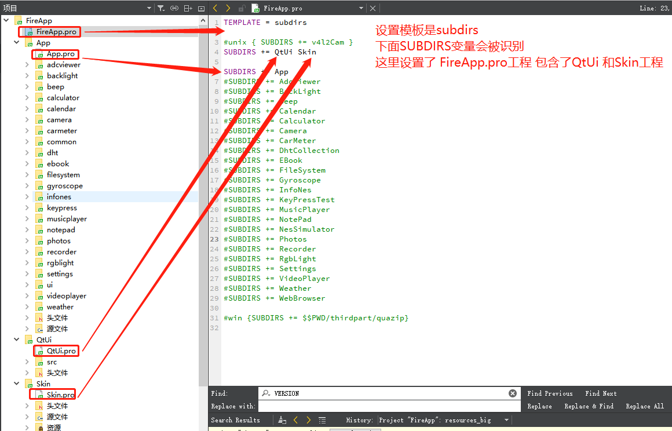Split the project sidebar pane

coord(188,8)
